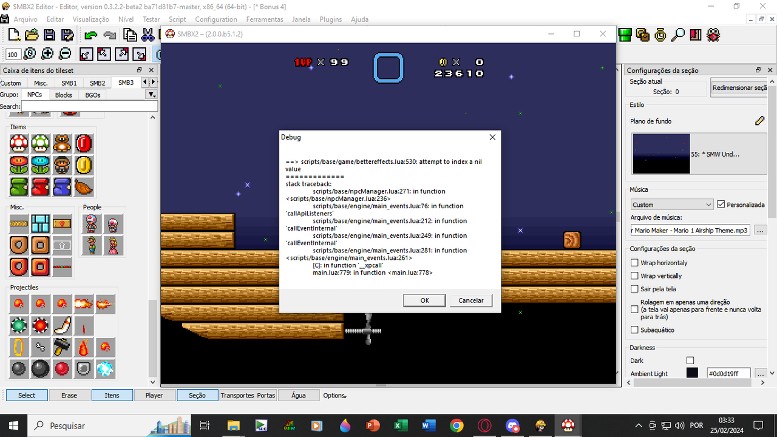This screenshot has height=437, width=777.
Task: Open file using the folder toolbar icon
Action: [x=32, y=35]
